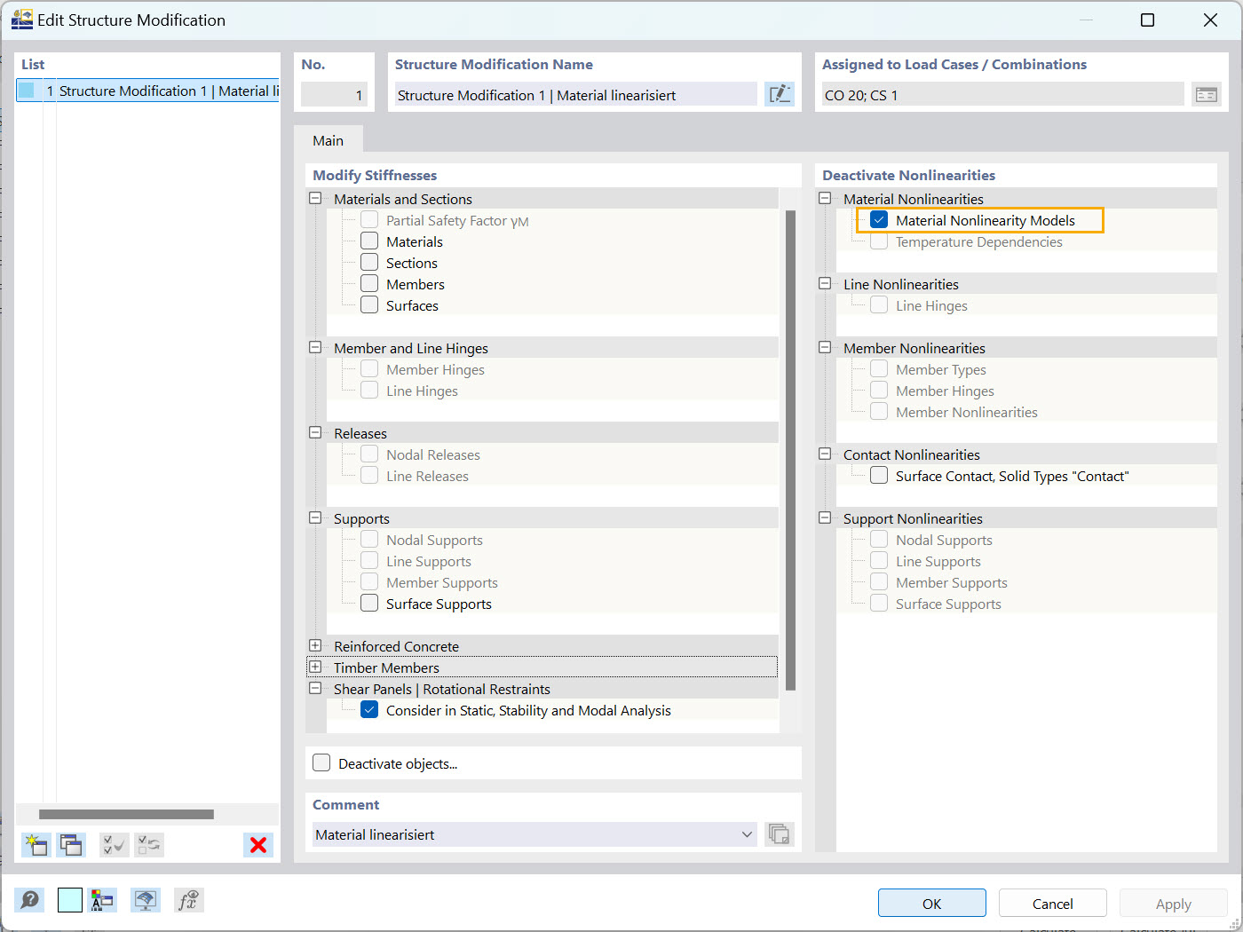The height and width of the screenshot is (932, 1243).
Task: Switch to the Main tab
Action: point(328,139)
